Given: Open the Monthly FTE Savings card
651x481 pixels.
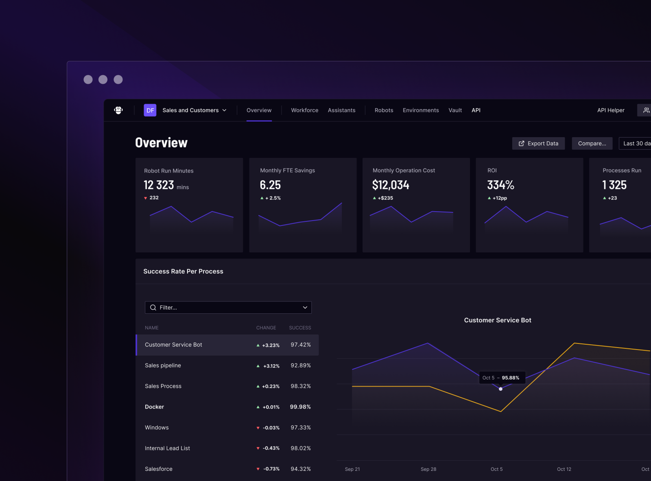Looking at the screenshot, I should coord(303,205).
